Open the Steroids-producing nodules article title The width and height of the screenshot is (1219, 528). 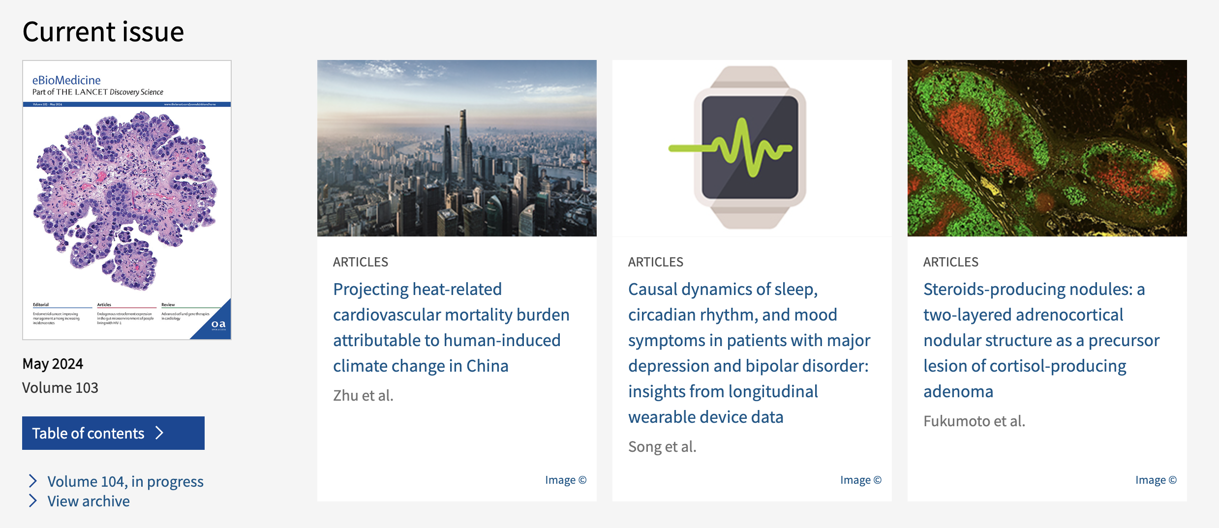point(1041,340)
